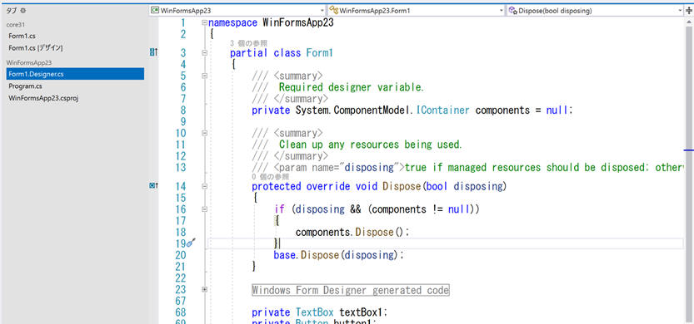Collapse the if block at line 16
The image size is (694, 324).
[x=204, y=209]
